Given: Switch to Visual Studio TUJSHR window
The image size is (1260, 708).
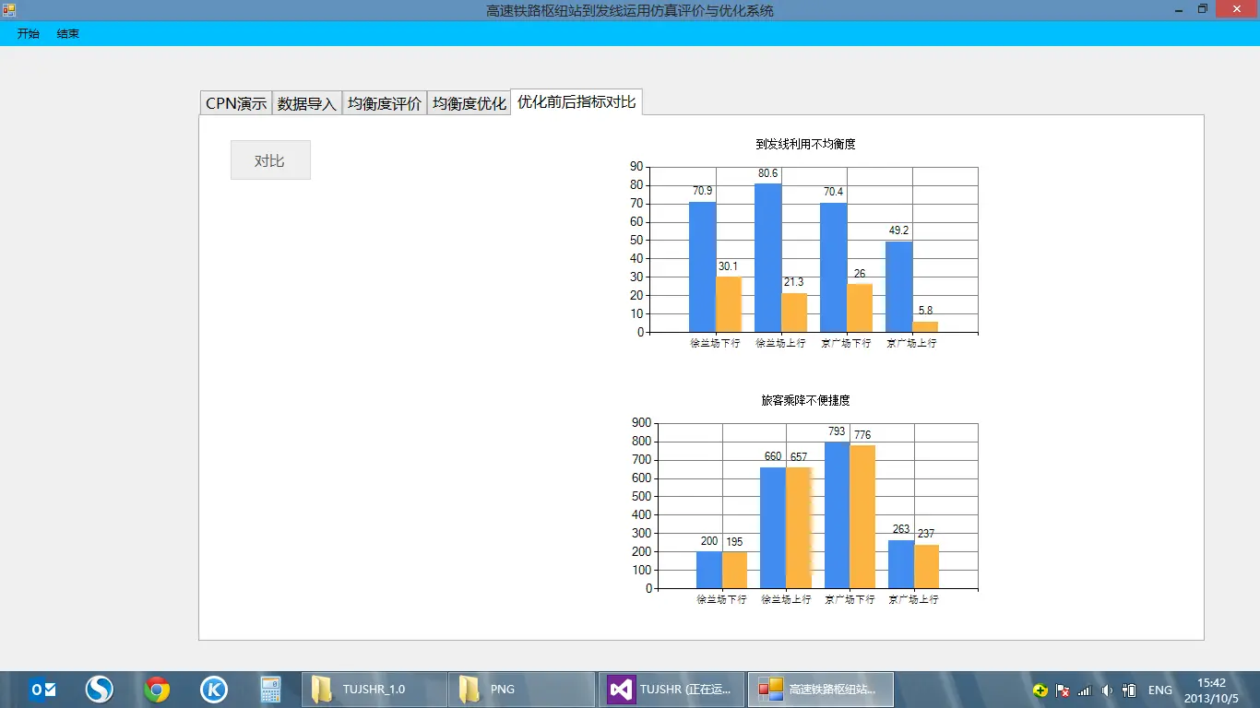Looking at the screenshot, I should point(672,690).
